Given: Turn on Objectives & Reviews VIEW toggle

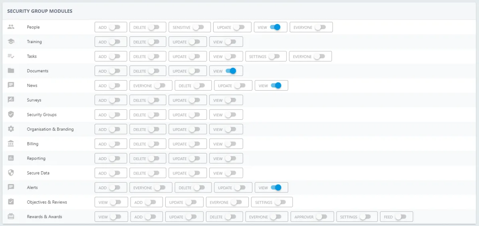Looking at the screenshot, I should [x=115, y=202].
